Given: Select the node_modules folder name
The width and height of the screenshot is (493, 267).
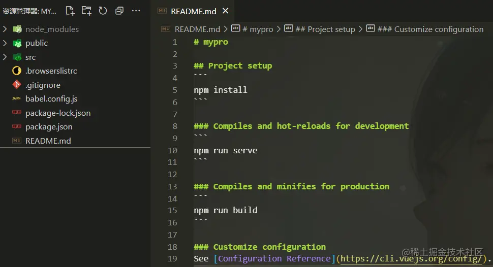Looking at the screenshot, I should coord(52,29).
